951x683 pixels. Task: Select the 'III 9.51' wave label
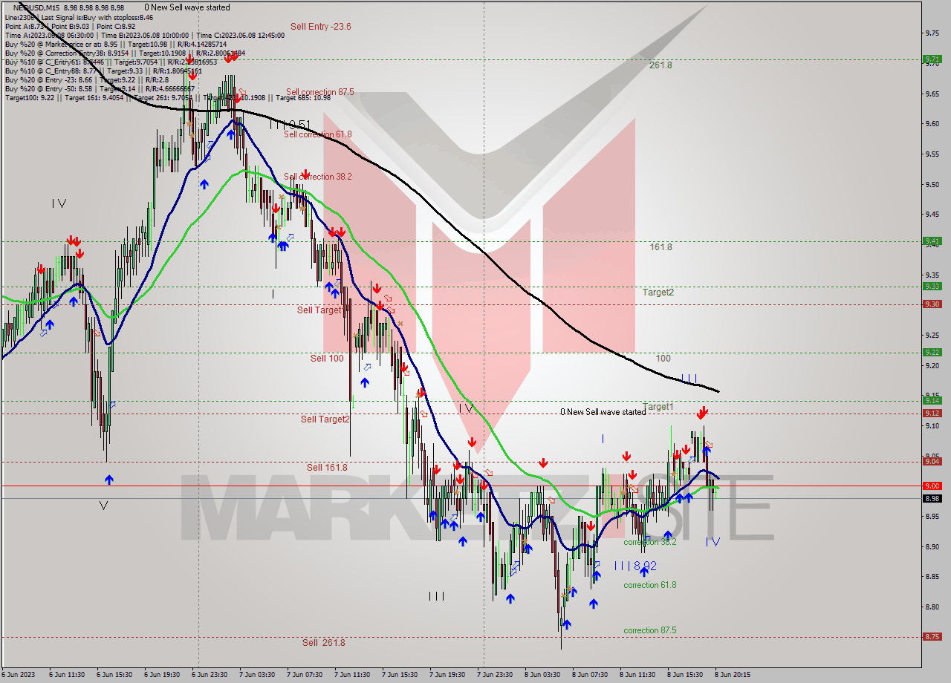[x=291, y=125]
